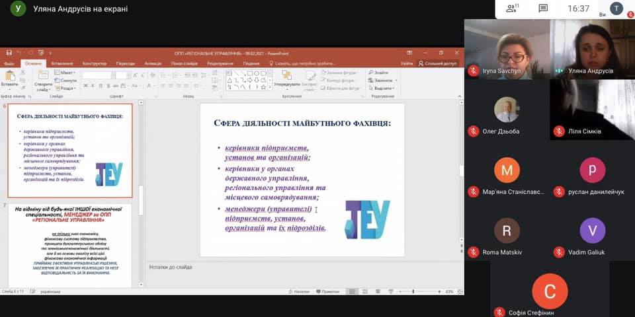Select slide 6 thumbnail in slide panel

point(70,151)
